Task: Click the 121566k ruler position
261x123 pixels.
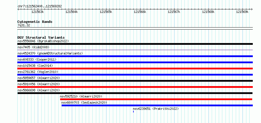Action: click(140, 12)
